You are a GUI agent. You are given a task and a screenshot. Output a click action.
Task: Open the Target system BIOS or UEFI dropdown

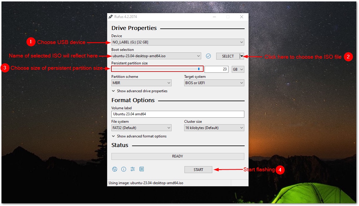click(x=214, y=83)
